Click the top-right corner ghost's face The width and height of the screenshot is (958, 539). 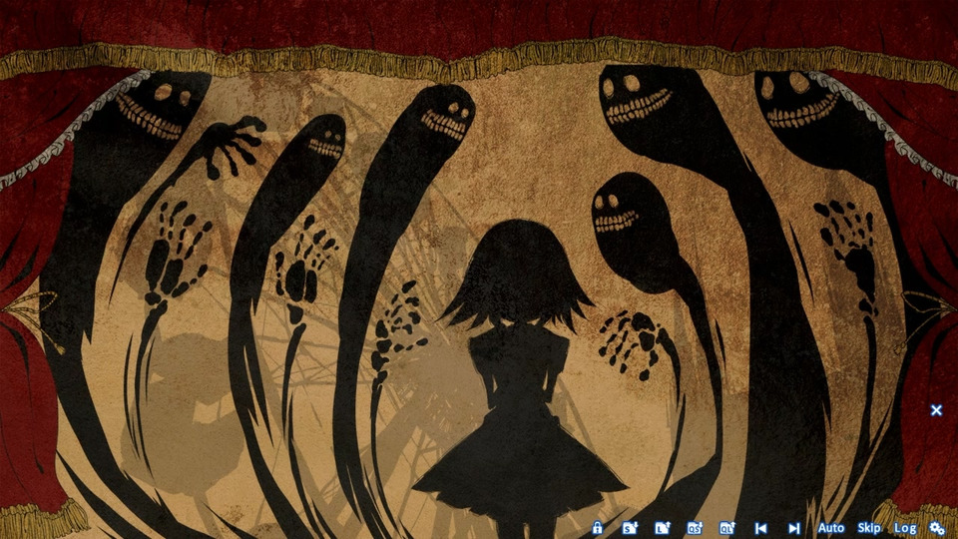click(795, 100)
